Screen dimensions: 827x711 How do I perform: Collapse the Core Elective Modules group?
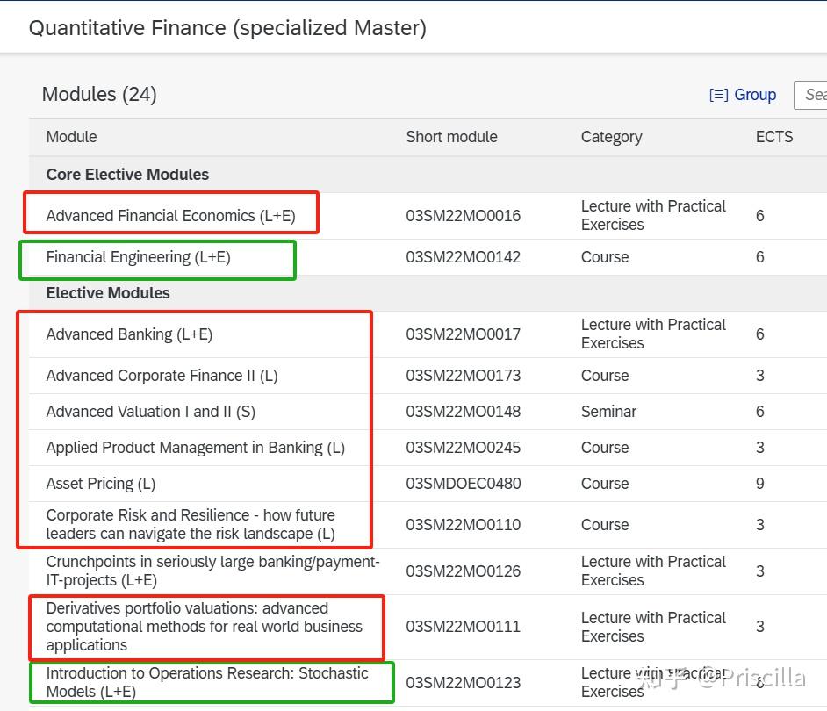127,175
